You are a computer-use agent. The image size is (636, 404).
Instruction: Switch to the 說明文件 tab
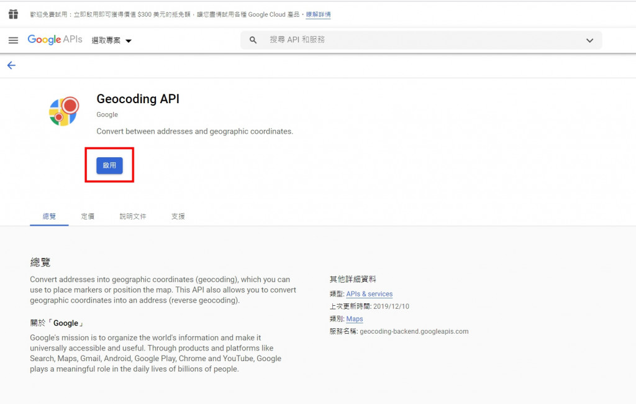coord(133,216)
